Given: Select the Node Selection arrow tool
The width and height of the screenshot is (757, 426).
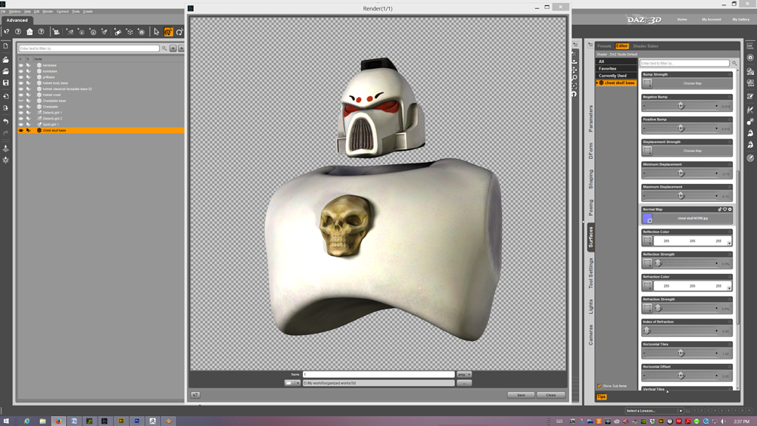Looking at the screenshot, I should pyautogui.click(x=157, y=32).
